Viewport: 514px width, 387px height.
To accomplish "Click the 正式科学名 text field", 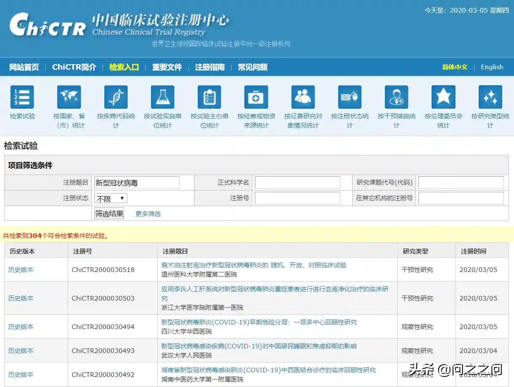I will point(297,183).
